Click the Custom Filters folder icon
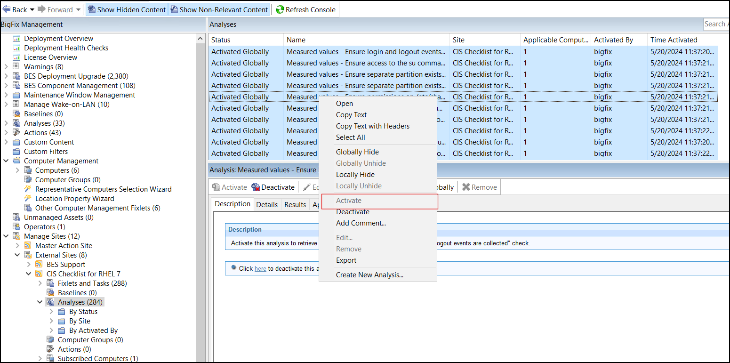This screenshot has height=363, width=730. point(16,152)
